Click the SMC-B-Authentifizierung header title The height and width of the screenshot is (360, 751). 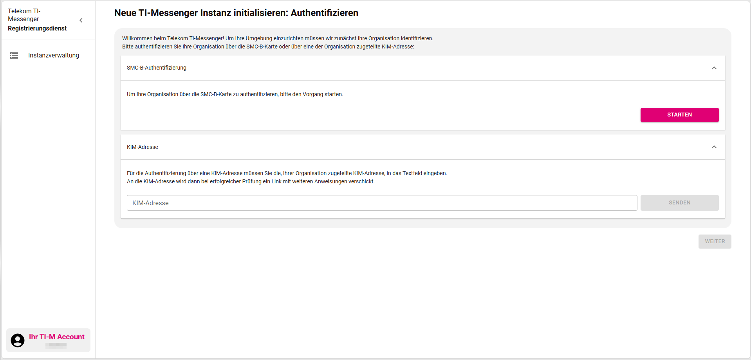click(x=157, y=68)
